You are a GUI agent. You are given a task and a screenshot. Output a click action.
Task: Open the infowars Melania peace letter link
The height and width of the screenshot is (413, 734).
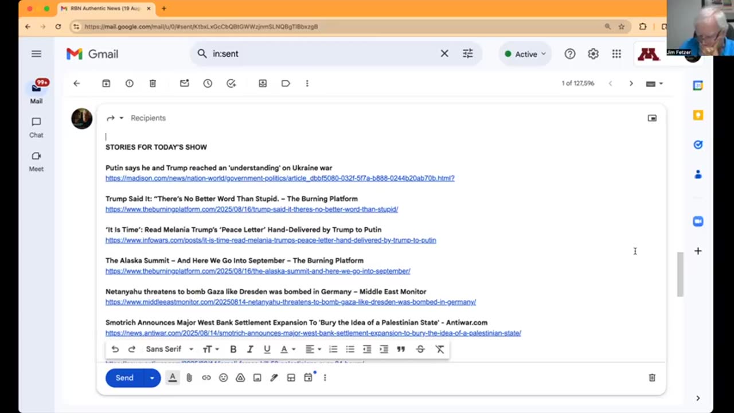point(271,240)
